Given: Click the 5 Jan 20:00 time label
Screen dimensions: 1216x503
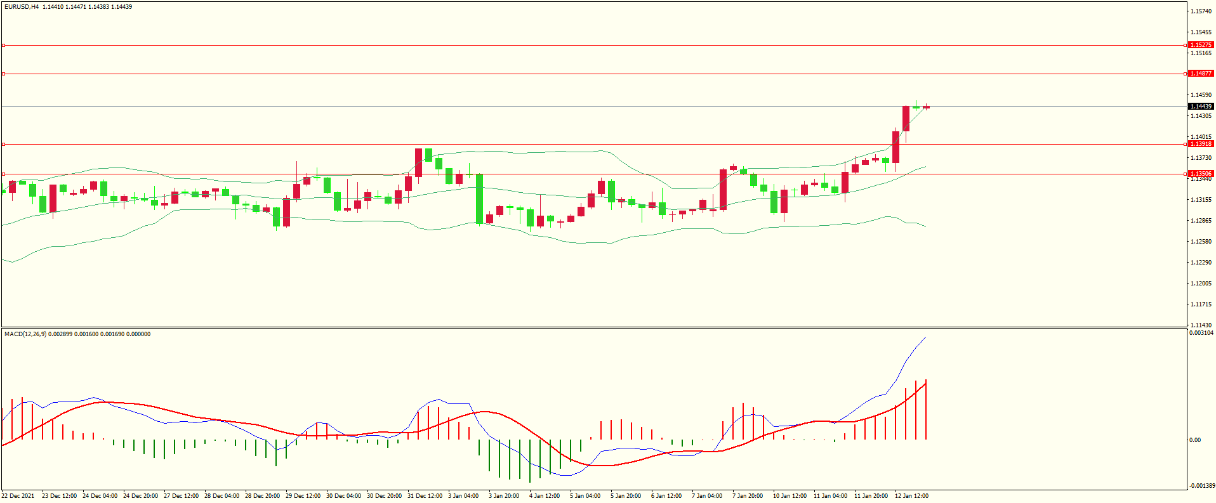Looking at the screenshot, I should [626, 496].
